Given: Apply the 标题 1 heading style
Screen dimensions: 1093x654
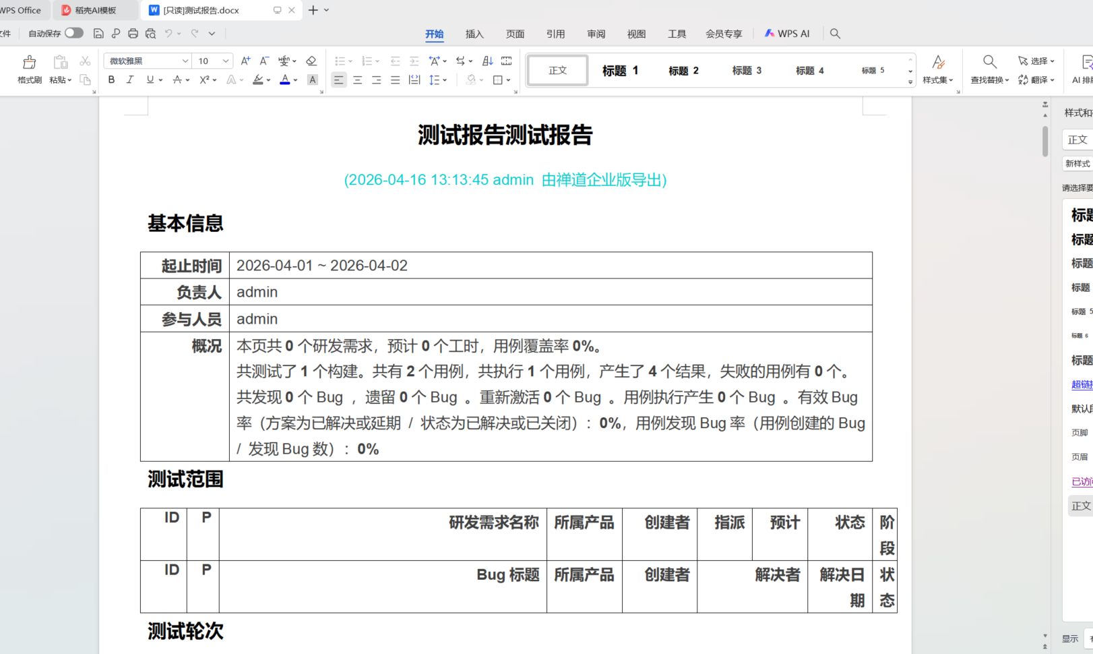Looking at the screenshot, I should 620,70.
